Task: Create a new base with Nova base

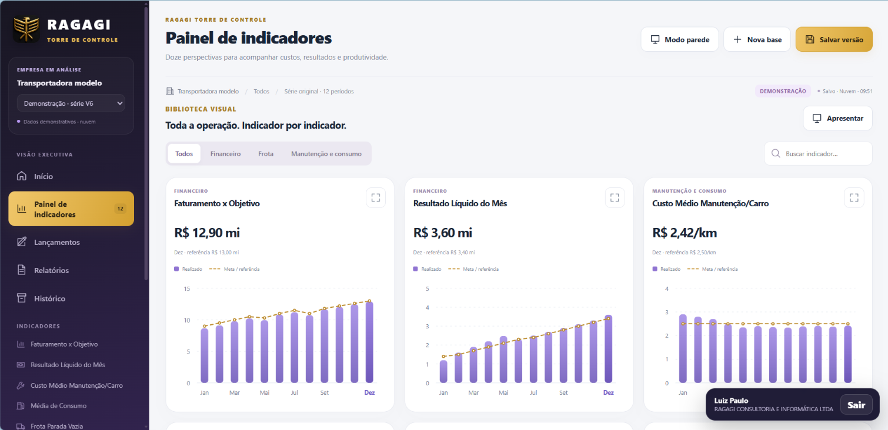Action: click(757, 39)
